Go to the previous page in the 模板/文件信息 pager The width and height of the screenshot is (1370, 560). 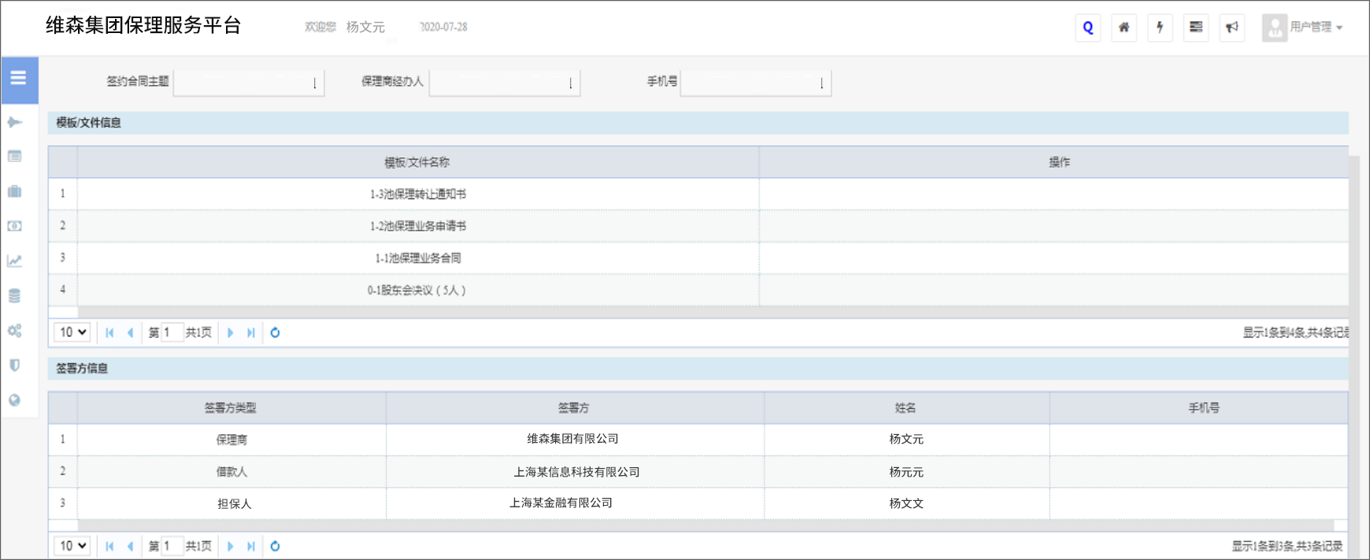[x=130, y=333]
